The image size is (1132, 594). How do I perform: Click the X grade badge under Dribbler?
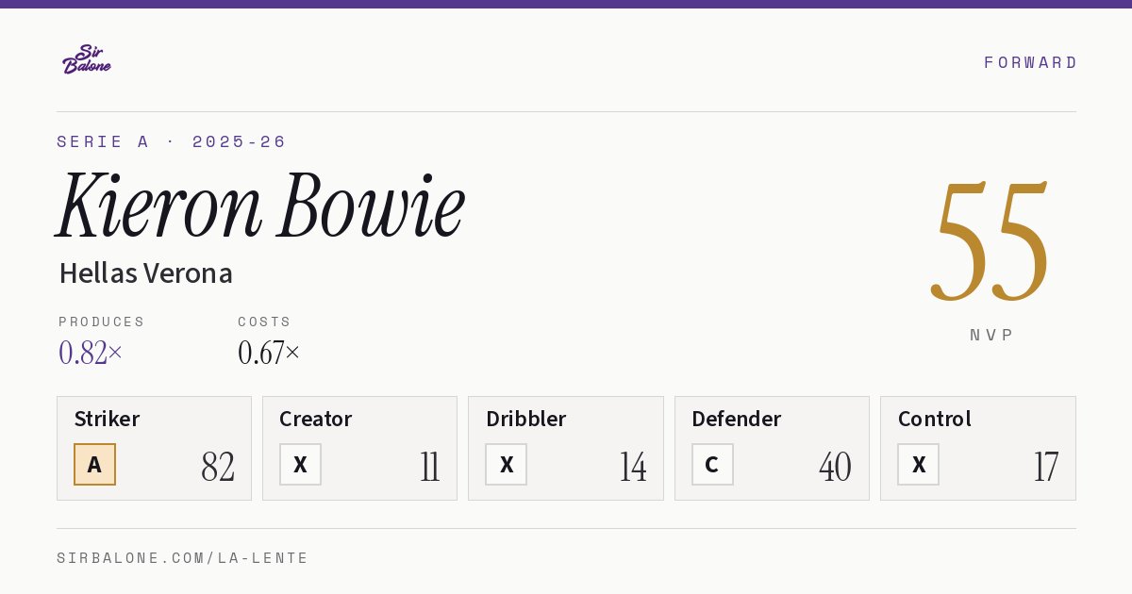coord(506,465)
